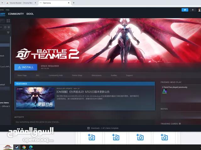Screen dimensions: 201x150
Task: Switch library to grid view icon
Action: click(8, 21)
